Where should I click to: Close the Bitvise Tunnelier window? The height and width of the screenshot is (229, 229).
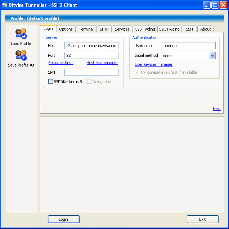coord(224,5)
